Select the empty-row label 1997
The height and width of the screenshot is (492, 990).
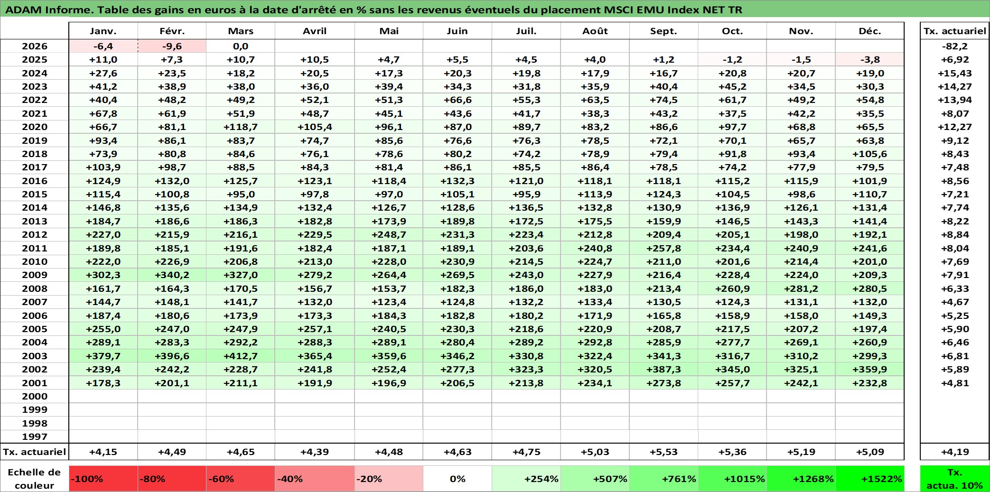[x=35, y=436]
